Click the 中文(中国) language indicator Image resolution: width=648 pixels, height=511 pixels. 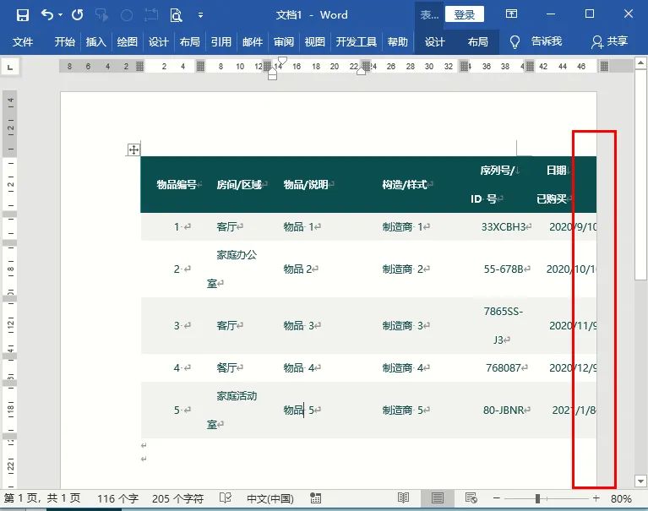coord(270,498)
